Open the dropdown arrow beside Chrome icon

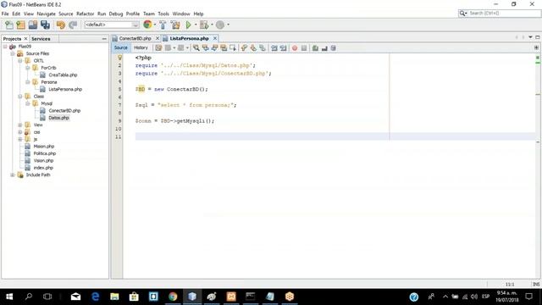154,25
